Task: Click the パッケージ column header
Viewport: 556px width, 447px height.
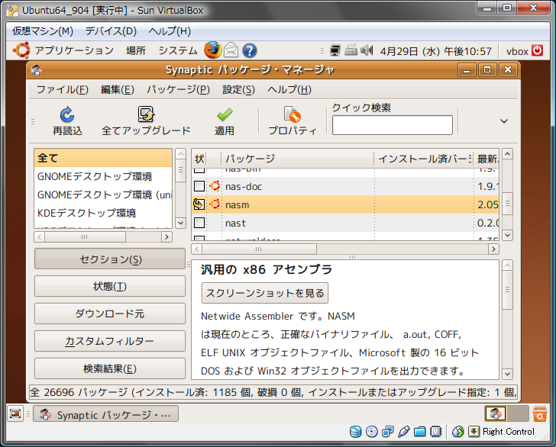Action: [297, 159]
